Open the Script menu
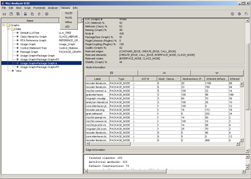 tap(27, 8)
